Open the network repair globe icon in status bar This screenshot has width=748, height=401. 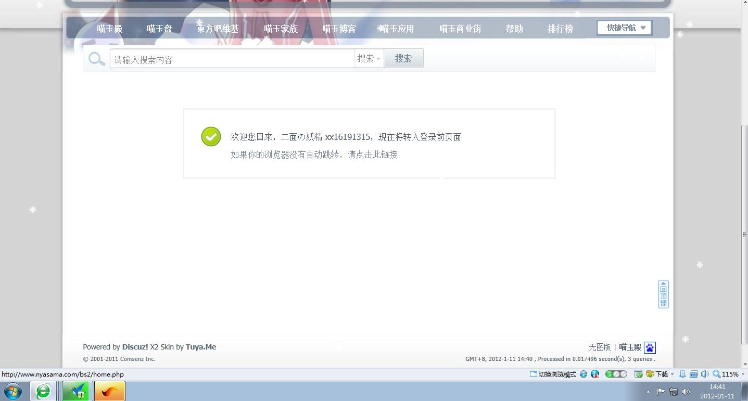click(595, 374)
